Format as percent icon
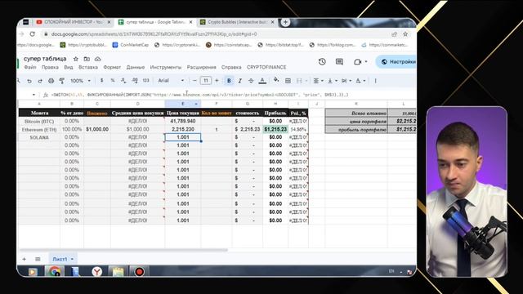 tap(113, 80)
